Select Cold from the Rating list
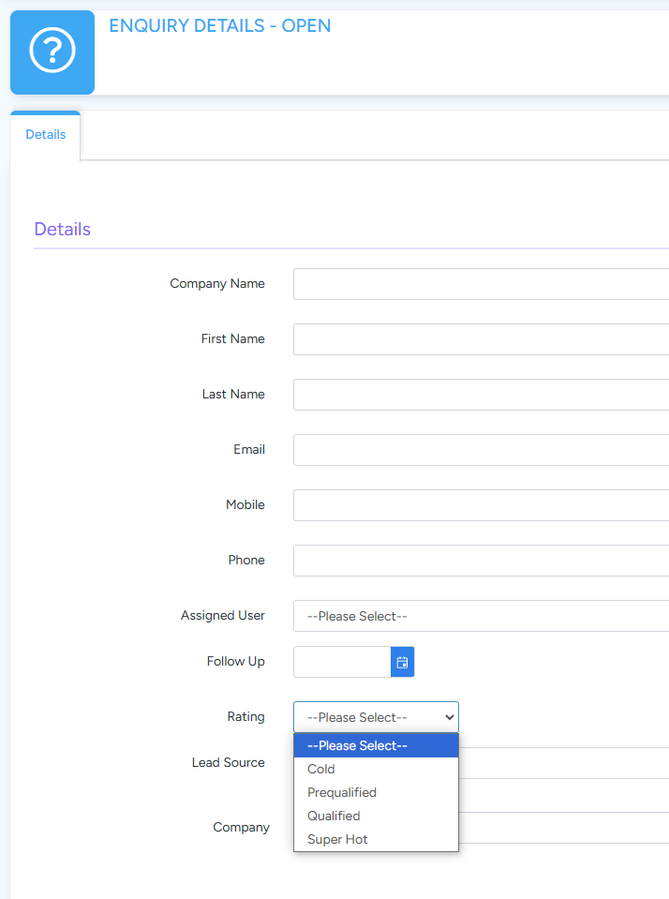Image resolution: width=669 pixels, height=899 pixels. [376, 770]
